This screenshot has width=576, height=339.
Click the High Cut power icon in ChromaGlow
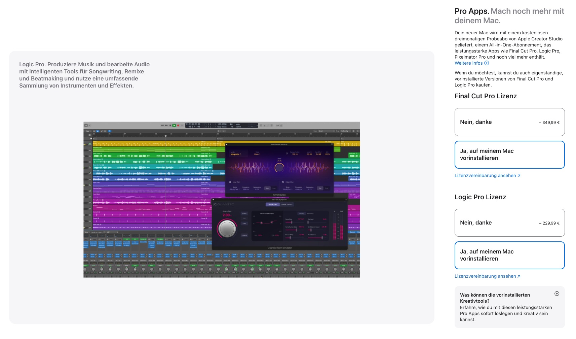283,182
